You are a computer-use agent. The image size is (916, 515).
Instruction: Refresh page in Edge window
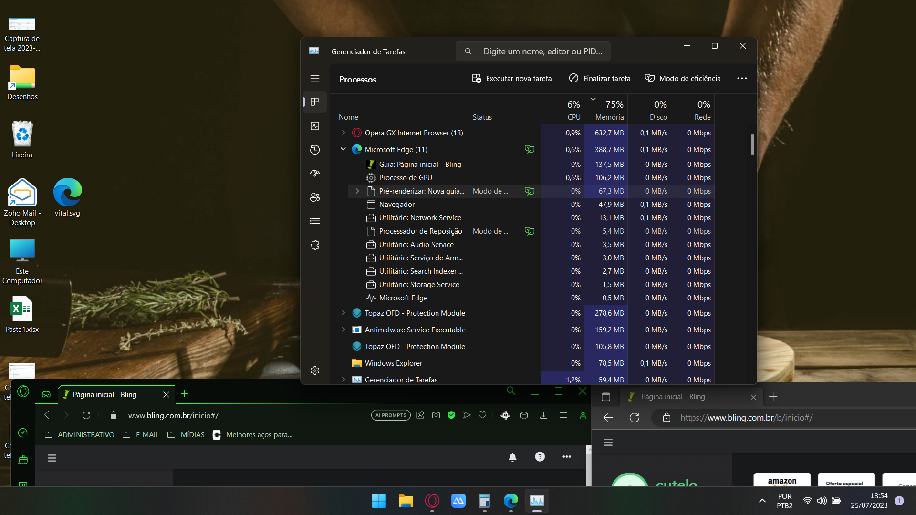pyautogui.click(x=635, y=418)
